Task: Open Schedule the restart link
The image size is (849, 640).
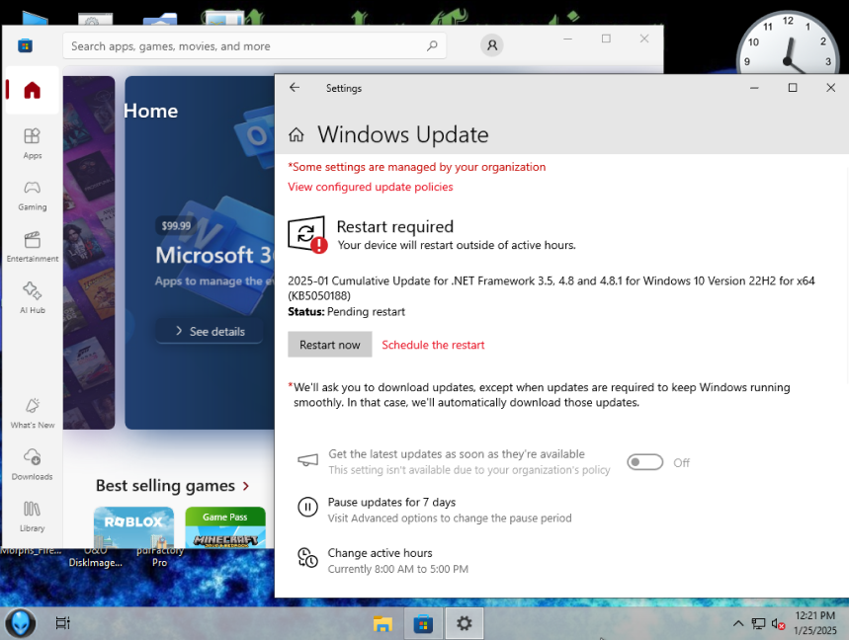Action: pyautogui.click(x=433, y=345)
